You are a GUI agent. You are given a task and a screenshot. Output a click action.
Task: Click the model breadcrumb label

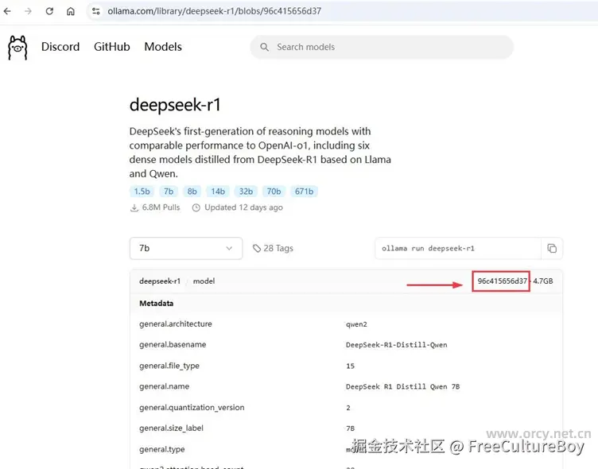click(x=204, y=281)
